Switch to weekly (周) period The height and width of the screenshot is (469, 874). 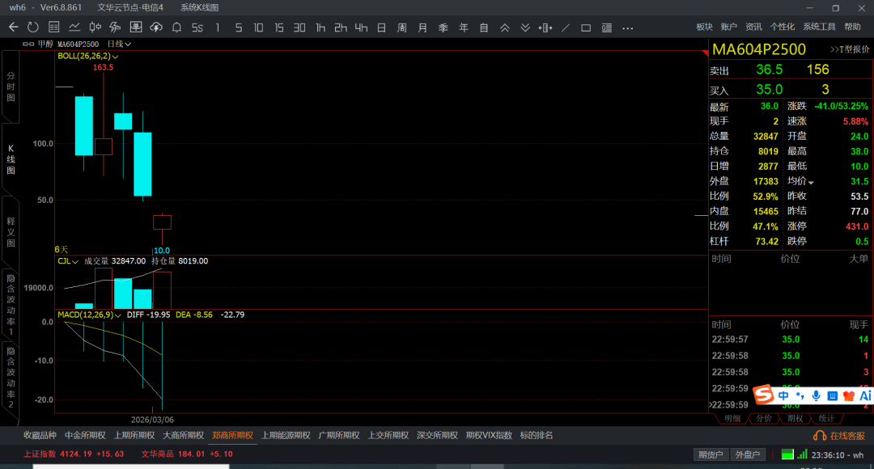tap(402, 27)
